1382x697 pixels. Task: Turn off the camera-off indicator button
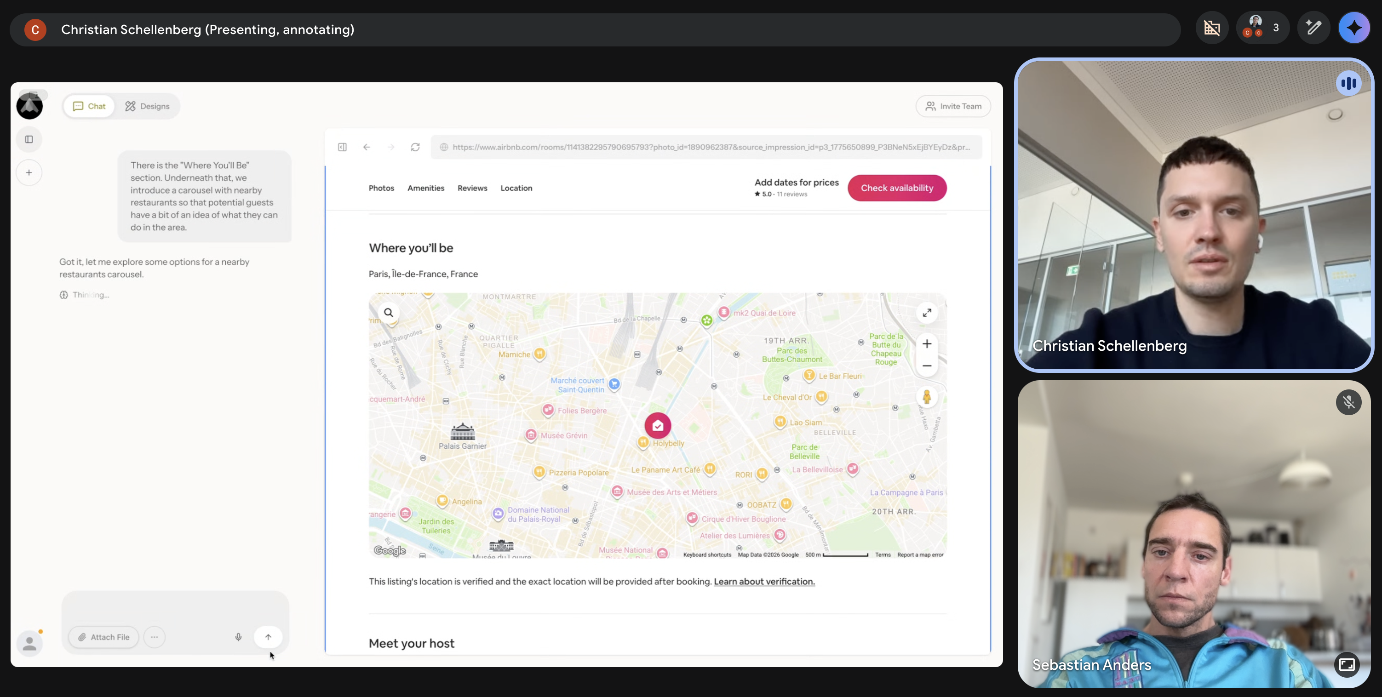coord(1212,27)
